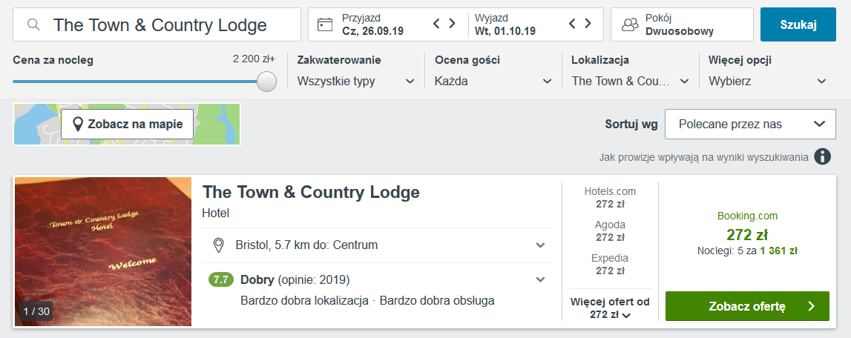This screenshot has width=851, height=338.
Task: Select Agoda 272 zł offer
Action: pyautogui.click(x=610, y=231)
